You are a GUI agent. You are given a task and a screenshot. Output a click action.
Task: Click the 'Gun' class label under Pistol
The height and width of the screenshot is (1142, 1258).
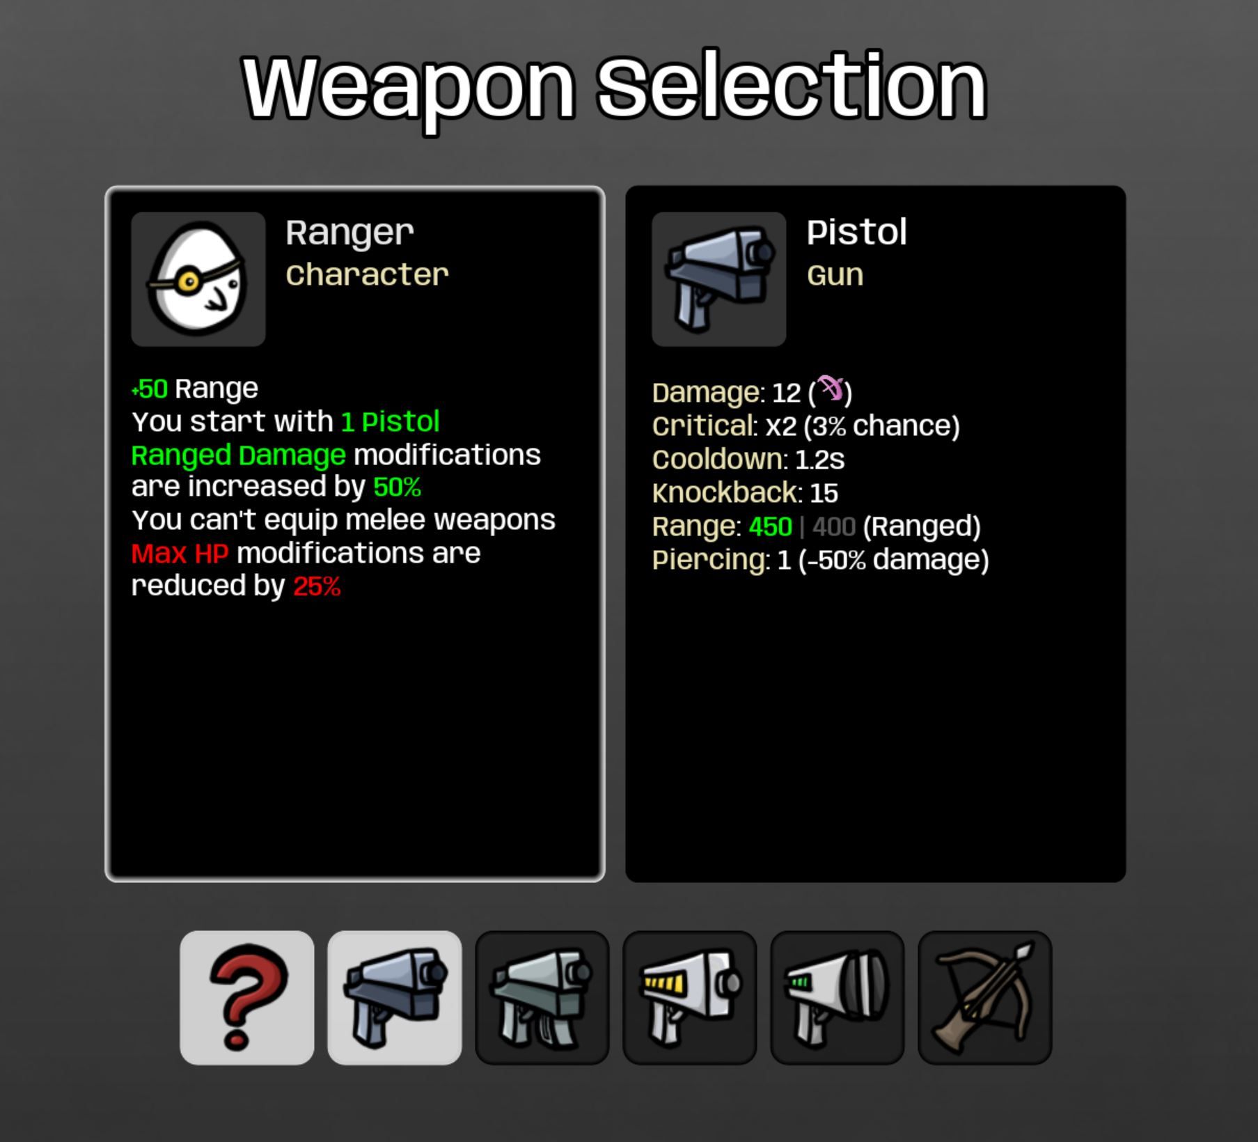835,275
